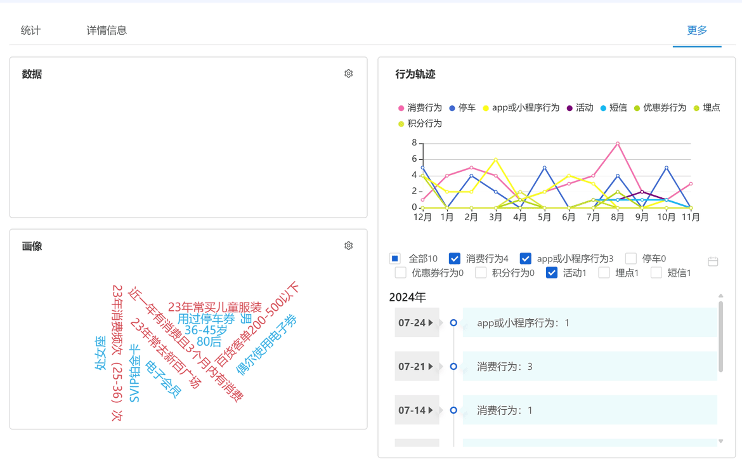742x460 pixels.
Task: Click the 电子会员 tag
Action: point(163,379)
